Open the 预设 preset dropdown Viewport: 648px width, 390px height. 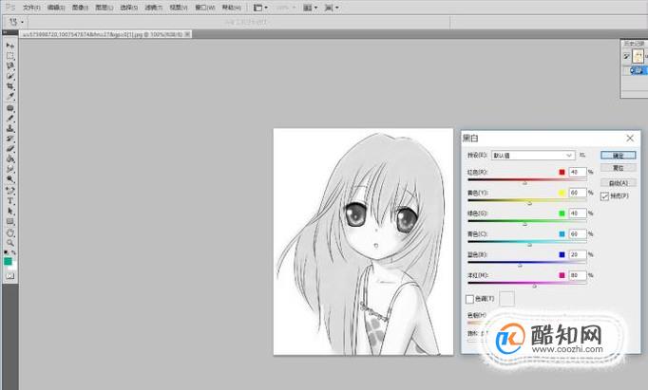[x=533, y=156]
